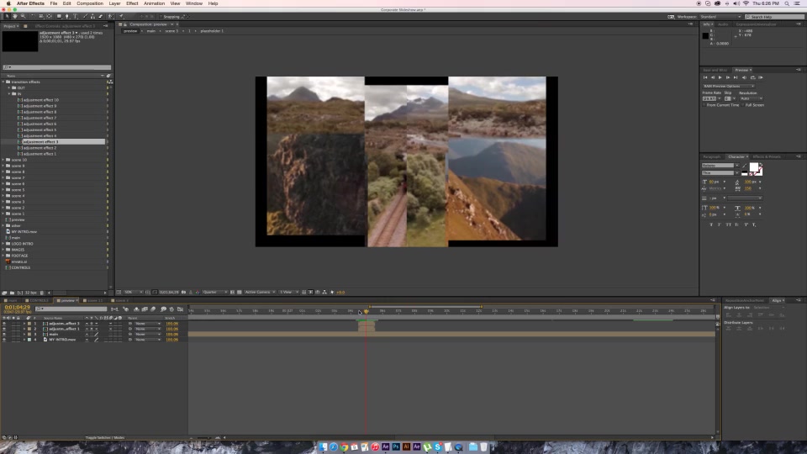The height and width of the screenshot is (454, 807).
Task: Select the Puppet Pin tool
Action: tap(121, 17)
